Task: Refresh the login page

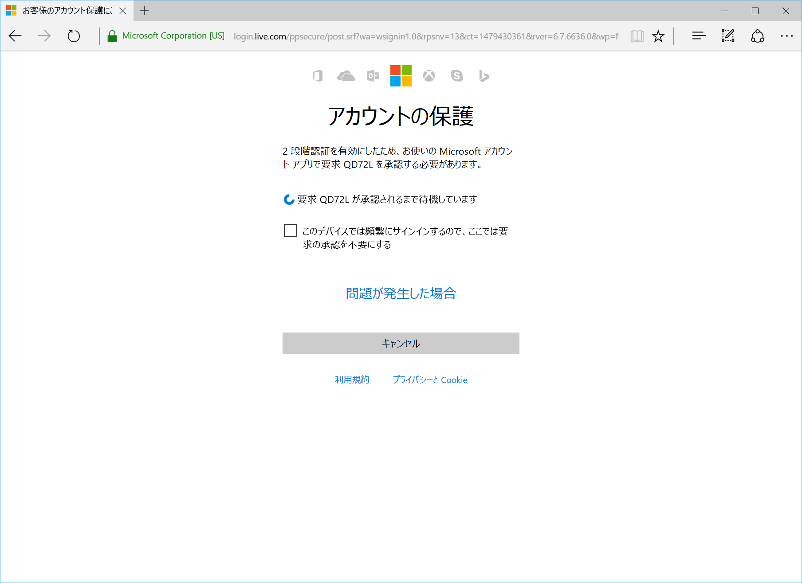Action: pos(74,36)
